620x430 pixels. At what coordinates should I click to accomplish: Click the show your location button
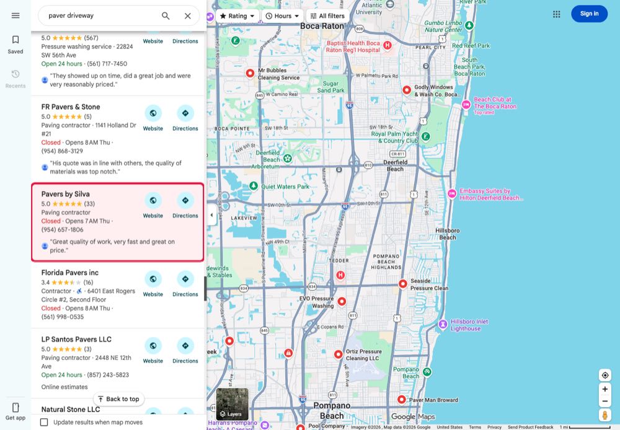click(605, 375)
